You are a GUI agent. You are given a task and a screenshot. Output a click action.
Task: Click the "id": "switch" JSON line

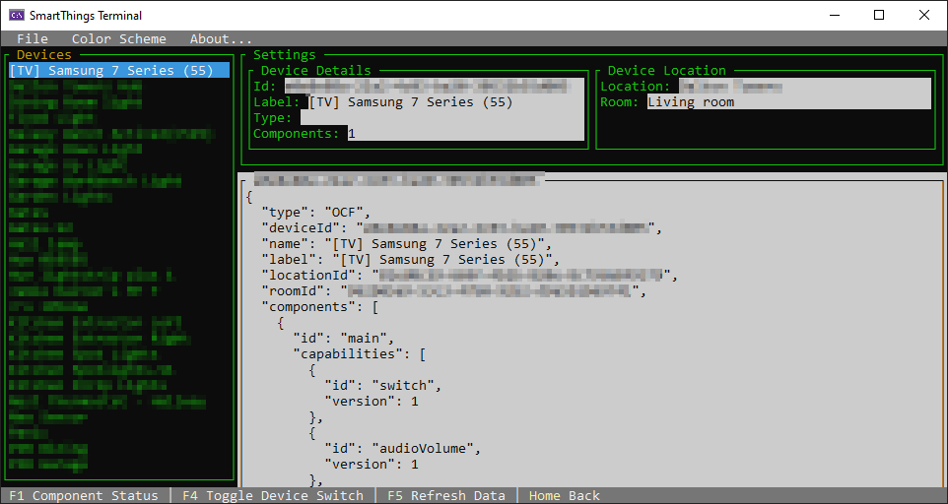382,385
